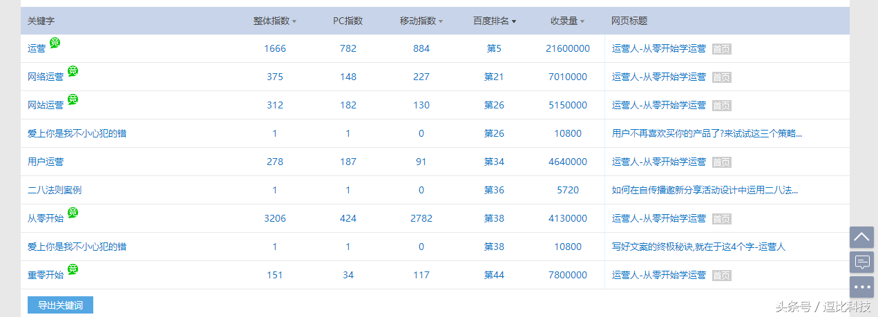Image resolution: width=878 pixels, height=317 pixels.
Task: Click Baidu rank 第5
Action: pyautogui.click(x=494, y=49)
